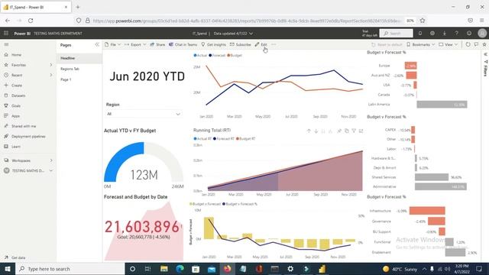Click the Share button
Image resolution: width=489 pixels, height=275 pixels.
(157, 44)
